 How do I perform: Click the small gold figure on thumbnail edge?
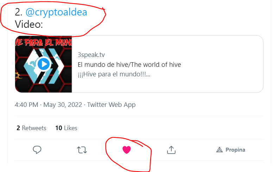pos(18,76)
